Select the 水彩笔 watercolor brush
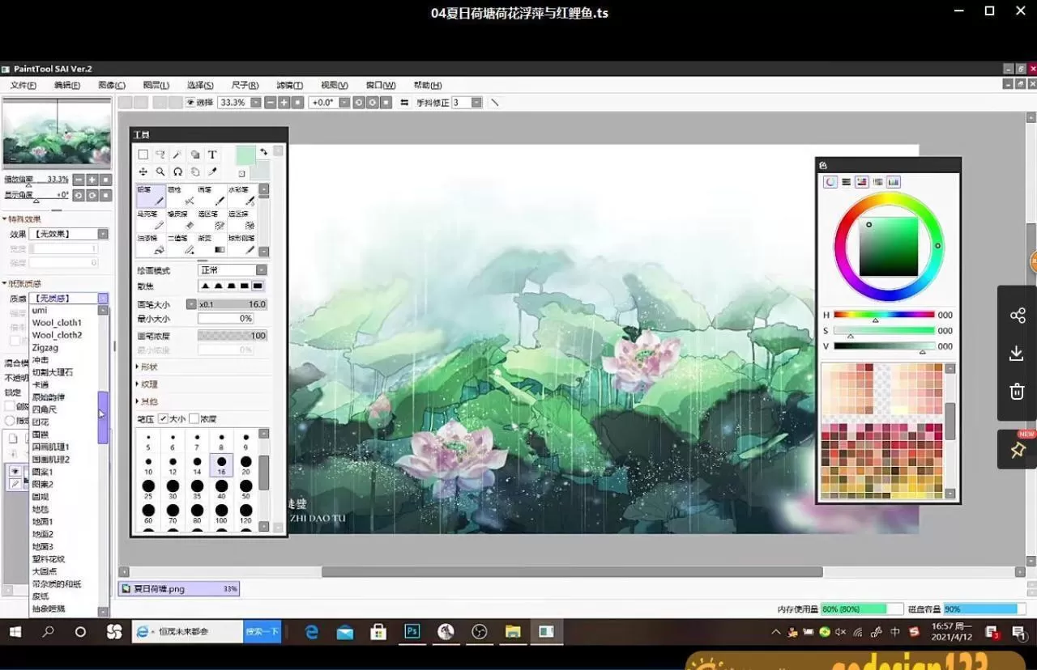 click(x=242, y=196)
